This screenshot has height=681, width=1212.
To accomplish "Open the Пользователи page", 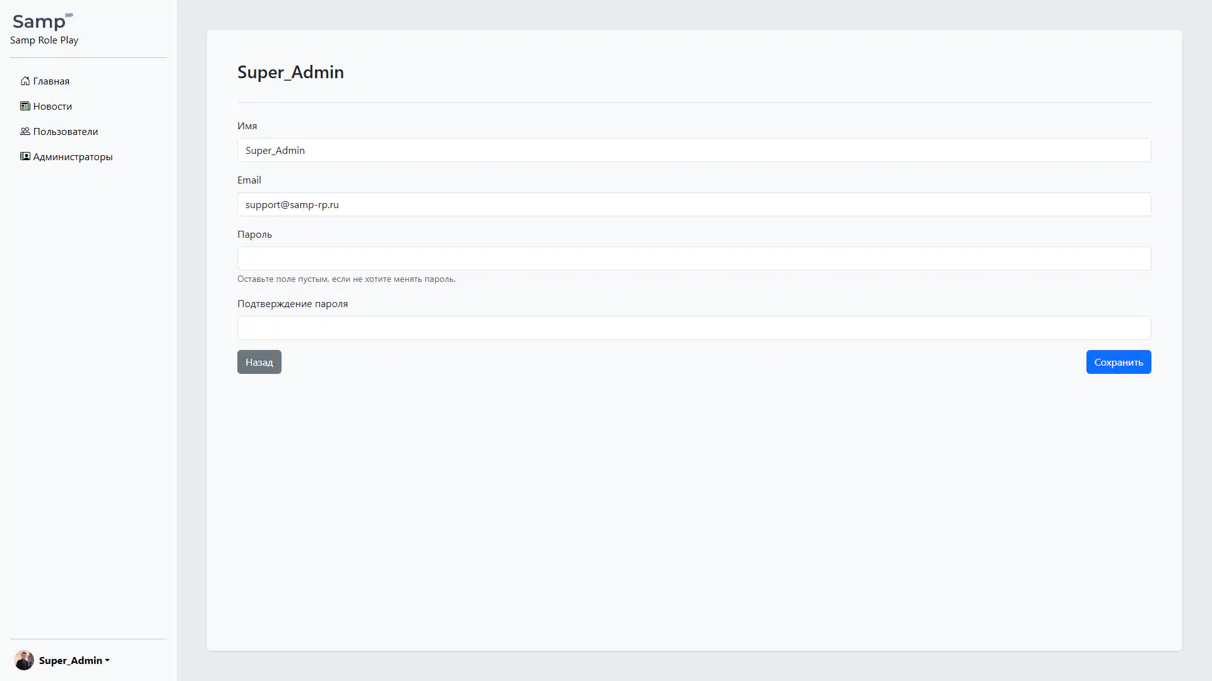I will pyautogui.click(x=66, y=131).
